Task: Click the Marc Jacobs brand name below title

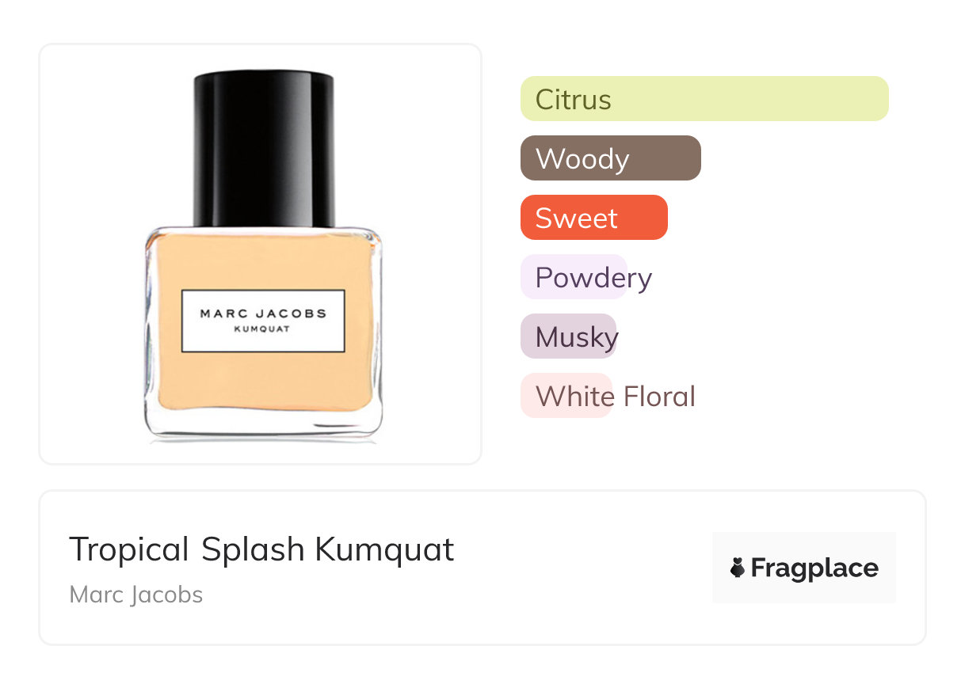Action: click(x=136, y=595)
